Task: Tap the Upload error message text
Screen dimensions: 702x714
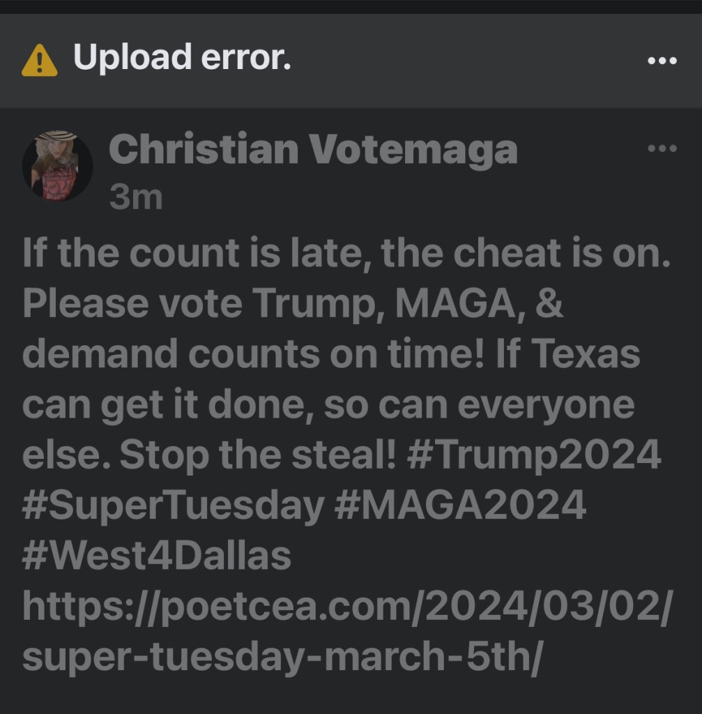Action: [182, 59]
